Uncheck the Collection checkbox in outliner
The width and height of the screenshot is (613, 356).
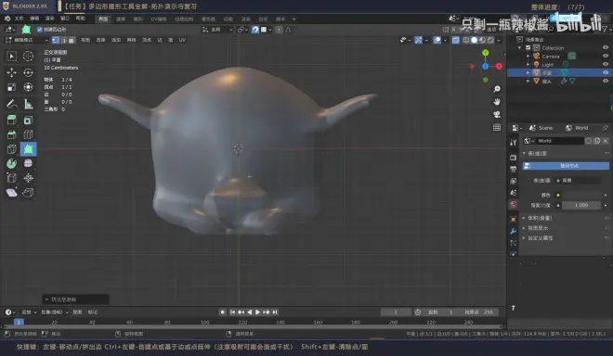(528, 48)
